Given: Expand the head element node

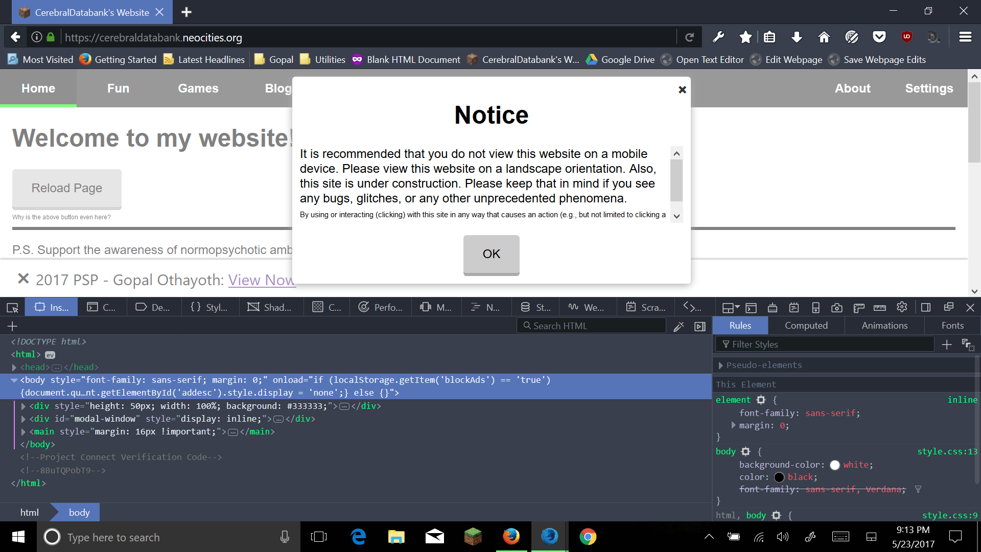Looking at the screenshot, I should (x=14, y=367).
